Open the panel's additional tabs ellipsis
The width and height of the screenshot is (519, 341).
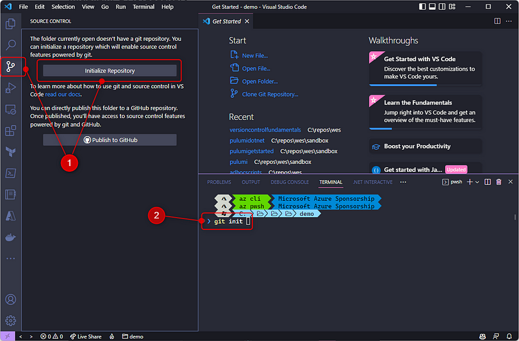[x=403, y=182]
